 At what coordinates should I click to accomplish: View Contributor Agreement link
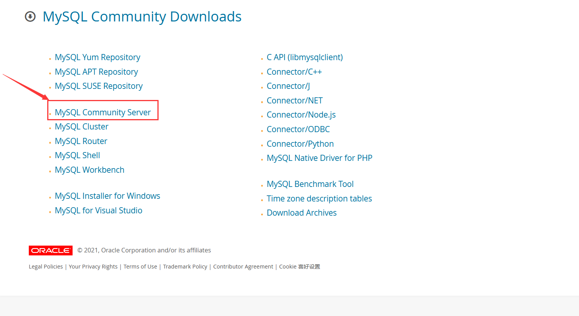[243, 267]
